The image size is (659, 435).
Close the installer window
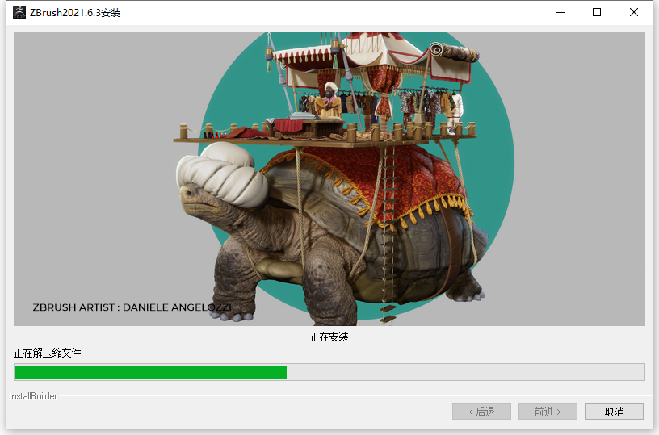pos(634,12)
